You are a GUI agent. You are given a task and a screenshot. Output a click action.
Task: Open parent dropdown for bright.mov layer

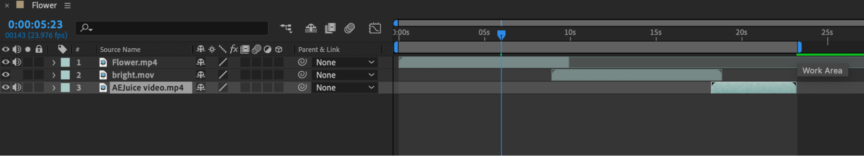coord(344,75)
